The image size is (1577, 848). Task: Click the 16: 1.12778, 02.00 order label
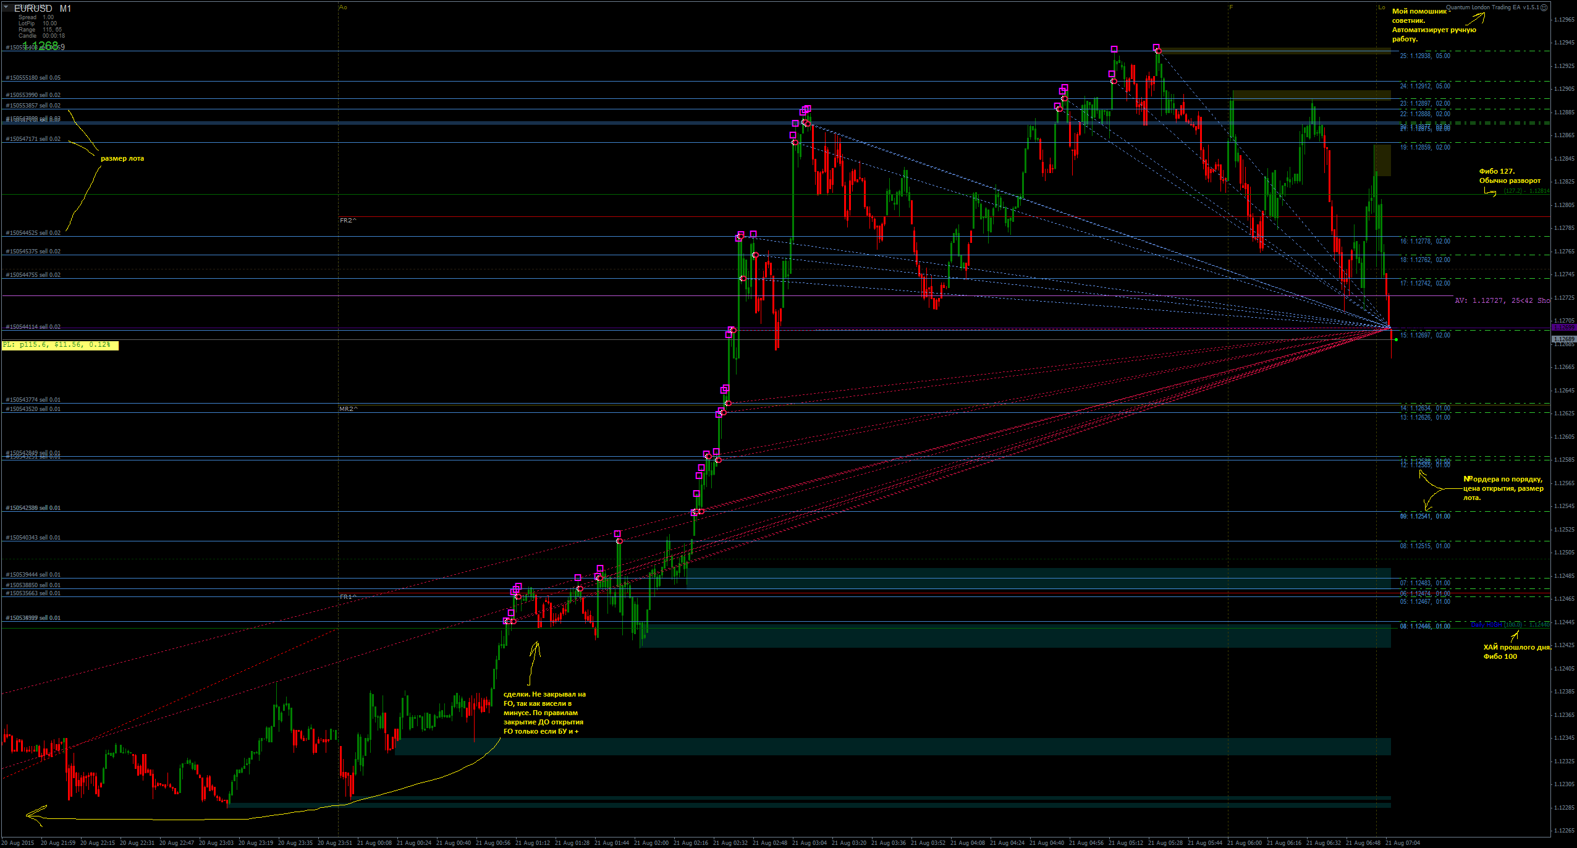click(x=1425, y=242)
